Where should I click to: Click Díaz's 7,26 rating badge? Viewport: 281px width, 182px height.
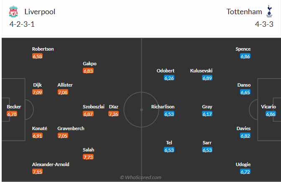pos(114,114)
